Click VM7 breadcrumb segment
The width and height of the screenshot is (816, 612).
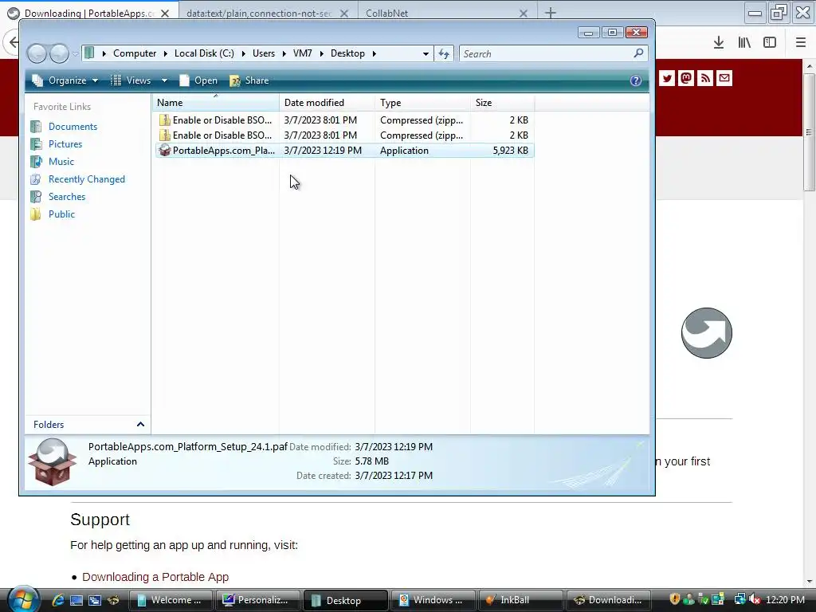point(302,53)
